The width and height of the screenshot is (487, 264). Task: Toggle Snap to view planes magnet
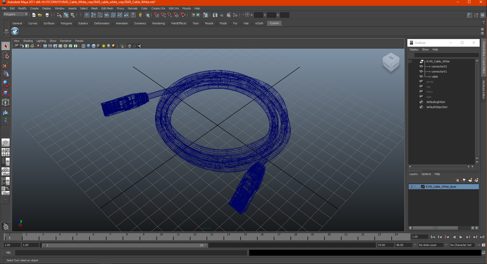click(x=176, y=15)
